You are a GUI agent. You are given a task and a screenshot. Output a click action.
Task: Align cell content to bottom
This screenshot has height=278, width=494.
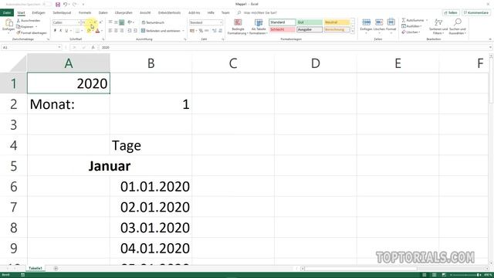[x=122, y=22]
